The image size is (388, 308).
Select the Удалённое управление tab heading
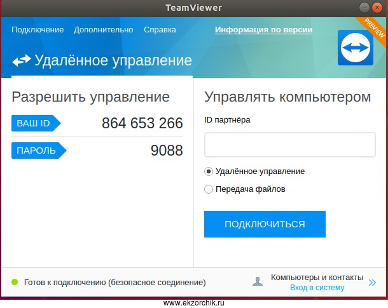point(113,60)
